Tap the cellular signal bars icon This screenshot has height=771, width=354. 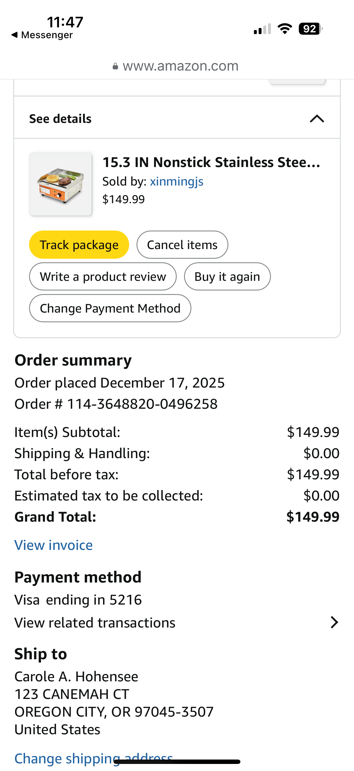point(262,29)
